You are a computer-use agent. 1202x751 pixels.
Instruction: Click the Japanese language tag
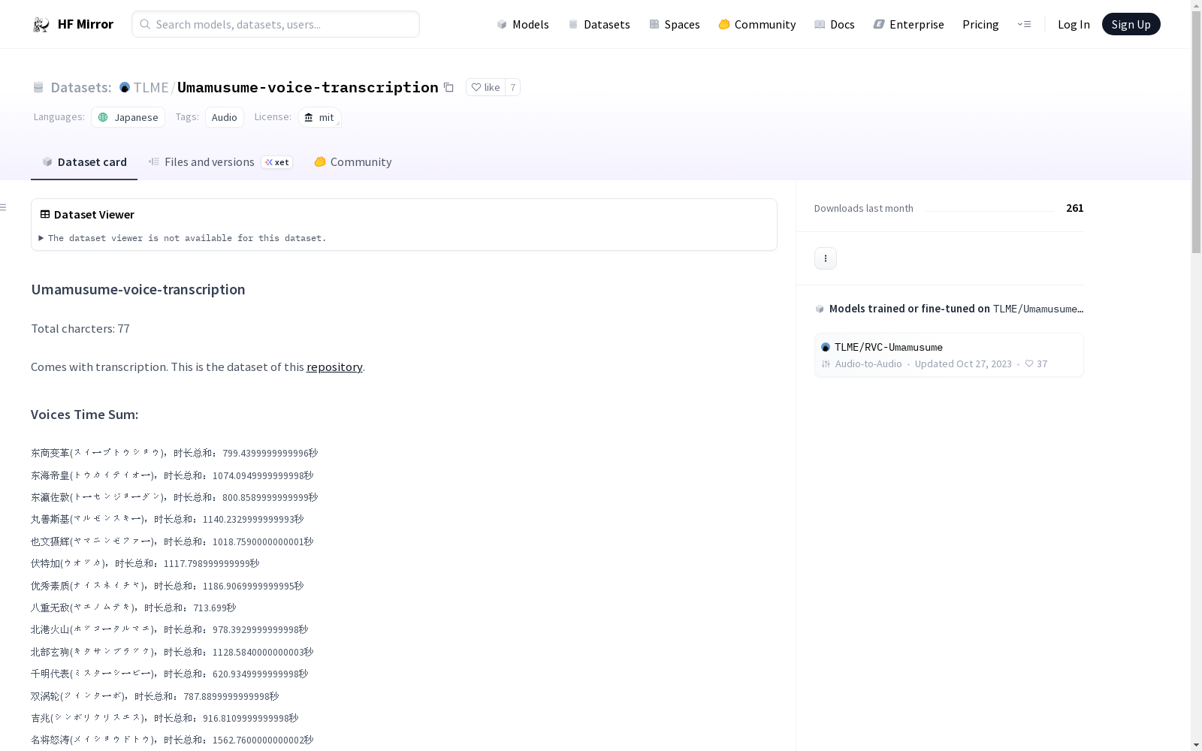click(128, 117)
